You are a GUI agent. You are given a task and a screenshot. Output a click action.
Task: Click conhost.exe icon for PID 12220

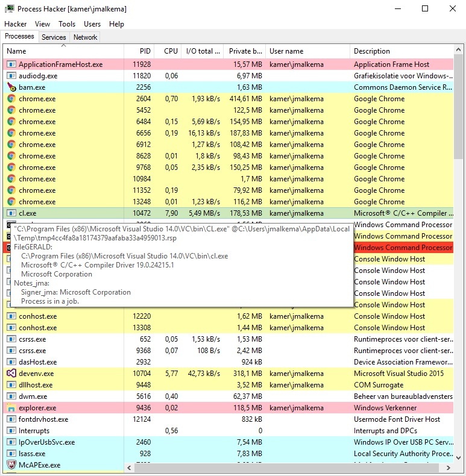pyautogui.click(x=11, y=316)
